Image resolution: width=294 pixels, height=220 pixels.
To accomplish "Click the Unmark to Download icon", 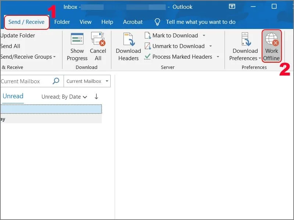I will click(x=148, y=46).
